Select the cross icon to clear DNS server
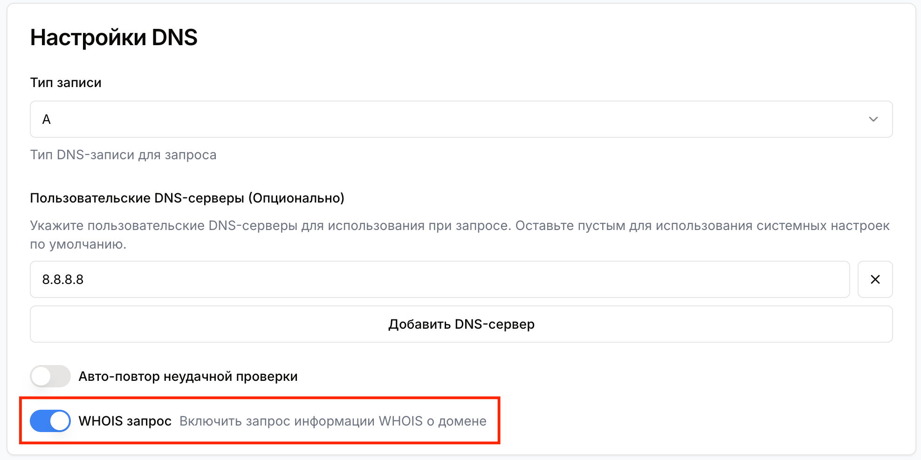The height and width of the screenshot is (460, 921). [874, 279]
